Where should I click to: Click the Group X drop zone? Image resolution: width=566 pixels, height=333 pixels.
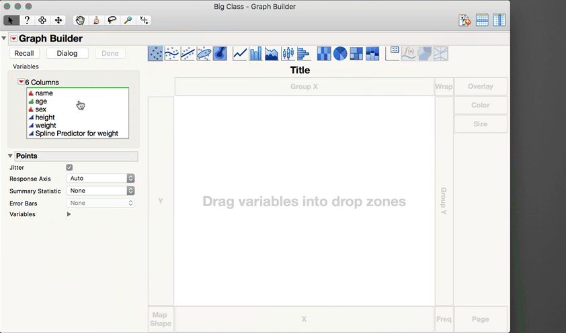pos(305,87)
